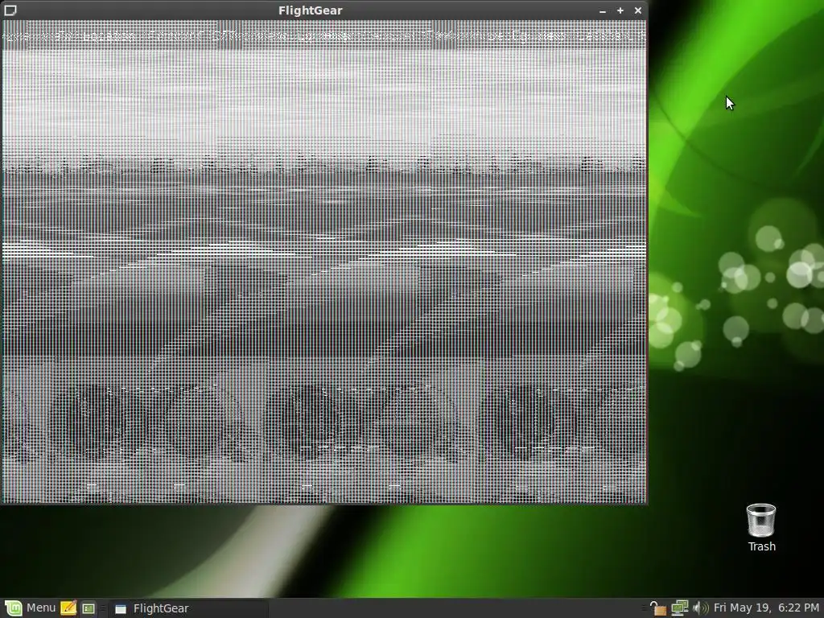
Task: Launch the text editor notepad icon in taskbar
Action: [x=68, y=608]
